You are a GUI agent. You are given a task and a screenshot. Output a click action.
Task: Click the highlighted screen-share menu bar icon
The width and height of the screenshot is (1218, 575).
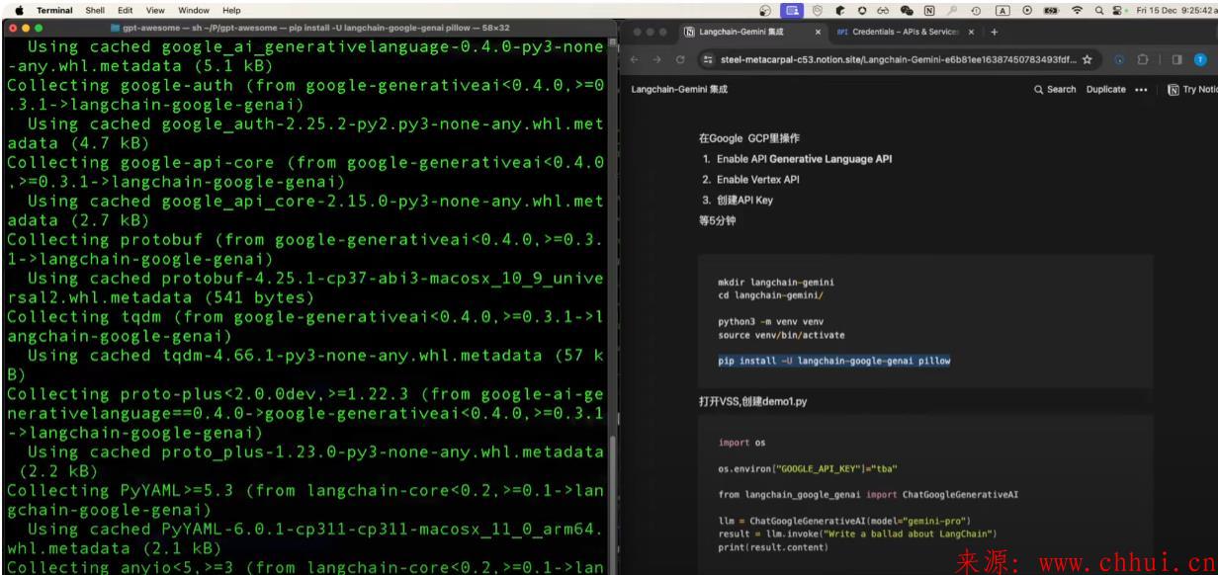tap(793, 10)
